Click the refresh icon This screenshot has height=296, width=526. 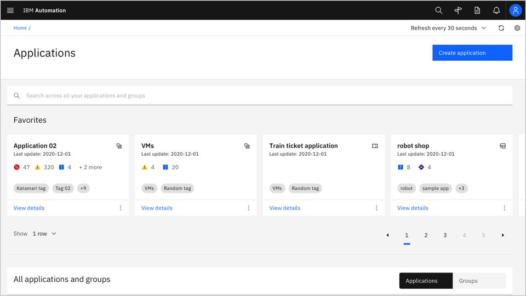(x=501, y=28)
